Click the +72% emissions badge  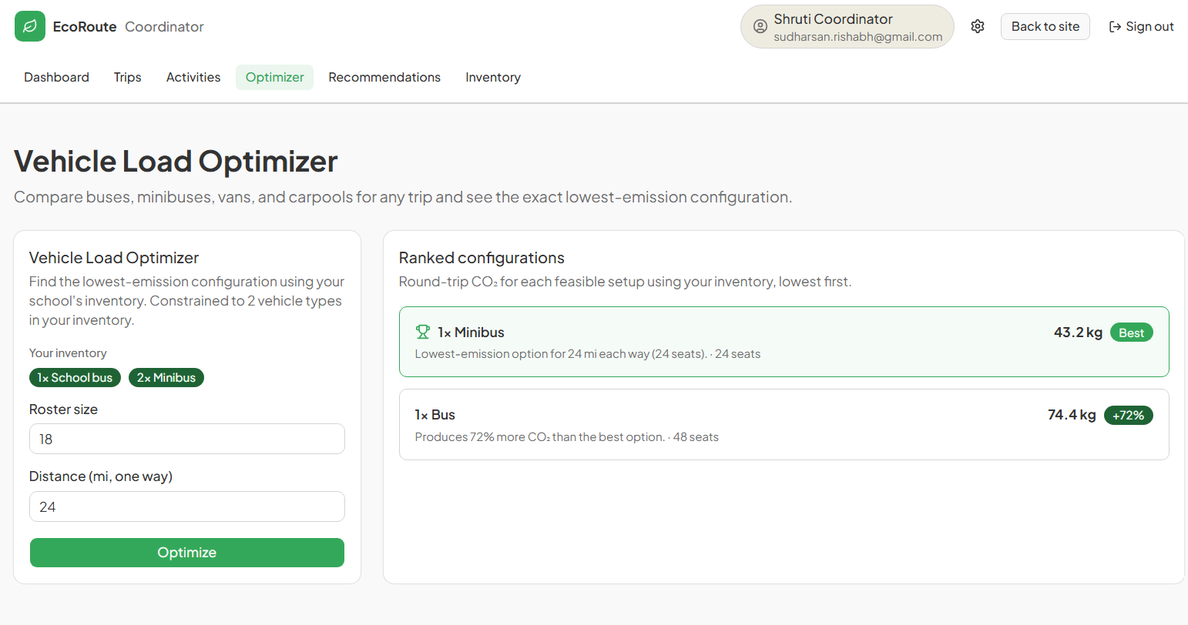[x=1128, y=415]
